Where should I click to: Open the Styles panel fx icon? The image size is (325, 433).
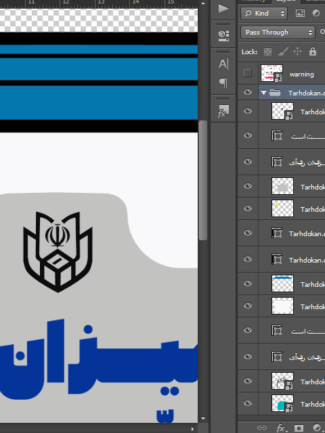pos(223,111)
